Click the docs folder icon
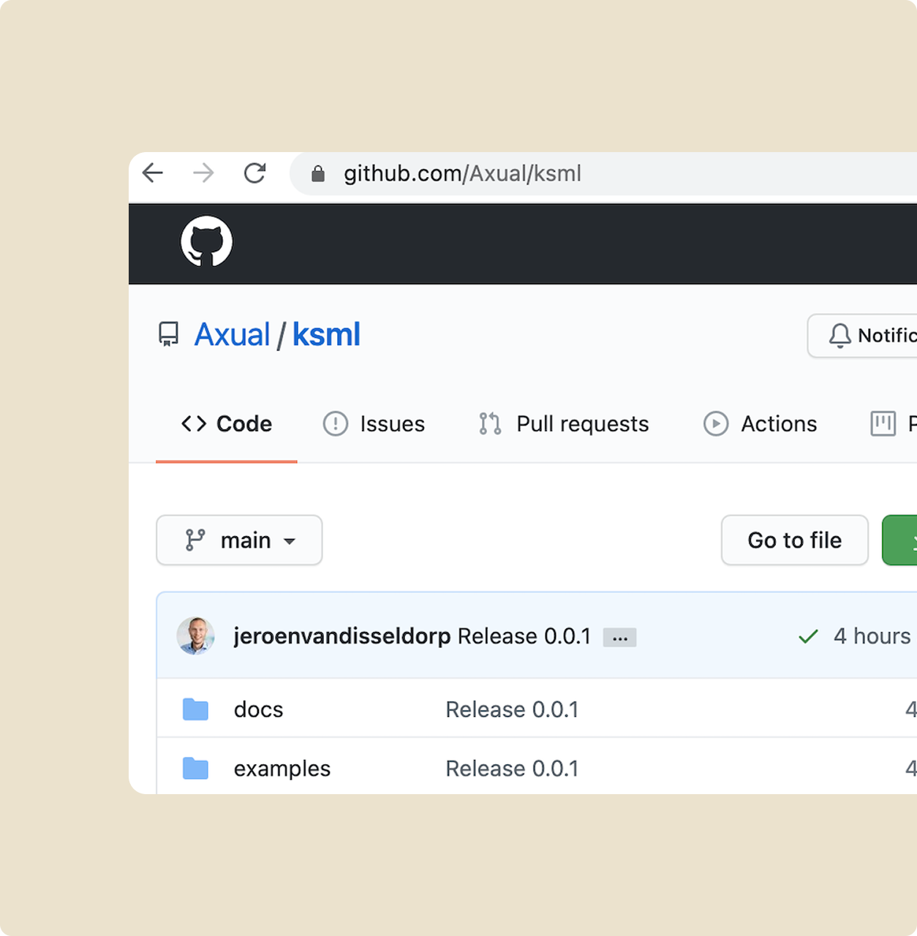917x936 pixels. tap(195, 709)
